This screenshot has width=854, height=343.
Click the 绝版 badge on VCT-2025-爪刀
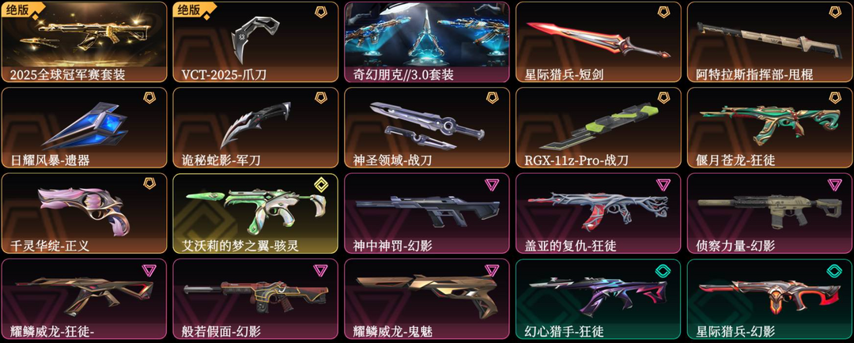pos(190,9)
